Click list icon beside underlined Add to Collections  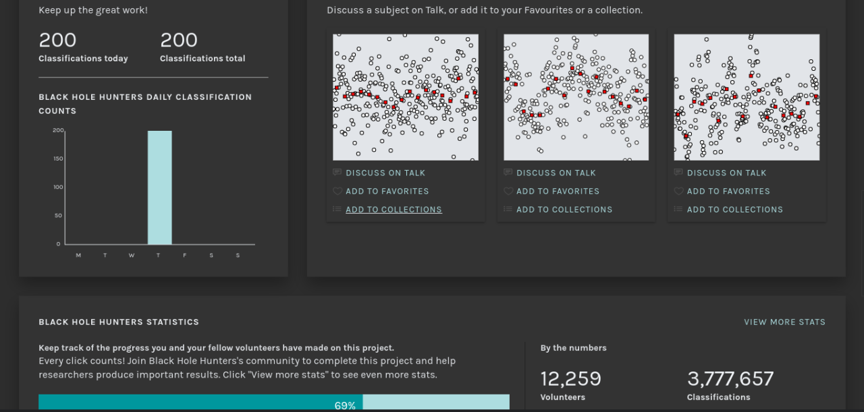[x=337, y=209]
